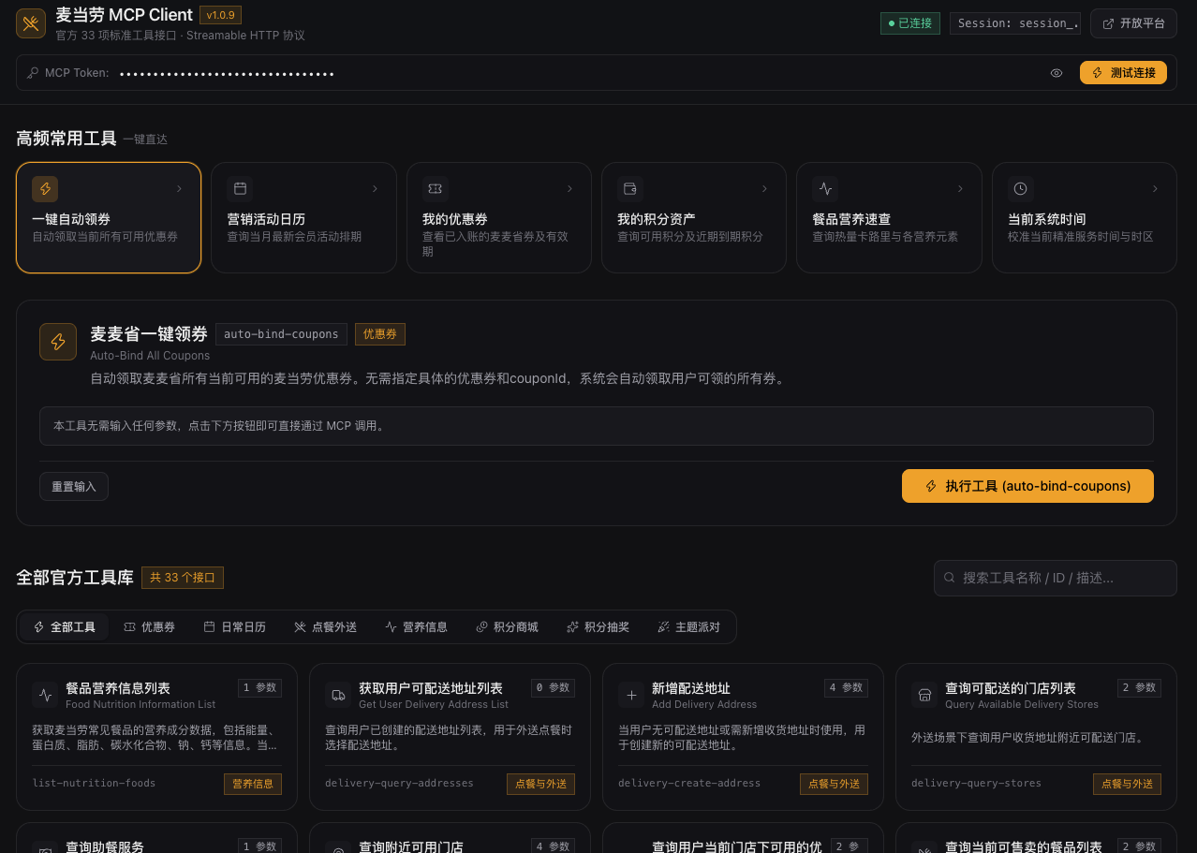
Task: Open the 查询可配送的门店列表 tool card title
Action: point(1011,688)
